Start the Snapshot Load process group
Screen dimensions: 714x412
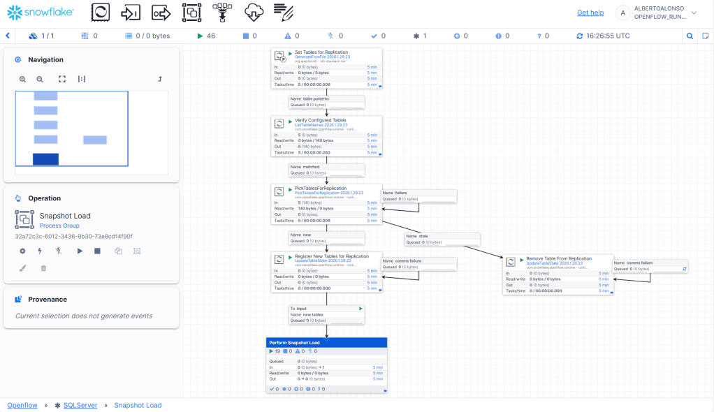80,251
